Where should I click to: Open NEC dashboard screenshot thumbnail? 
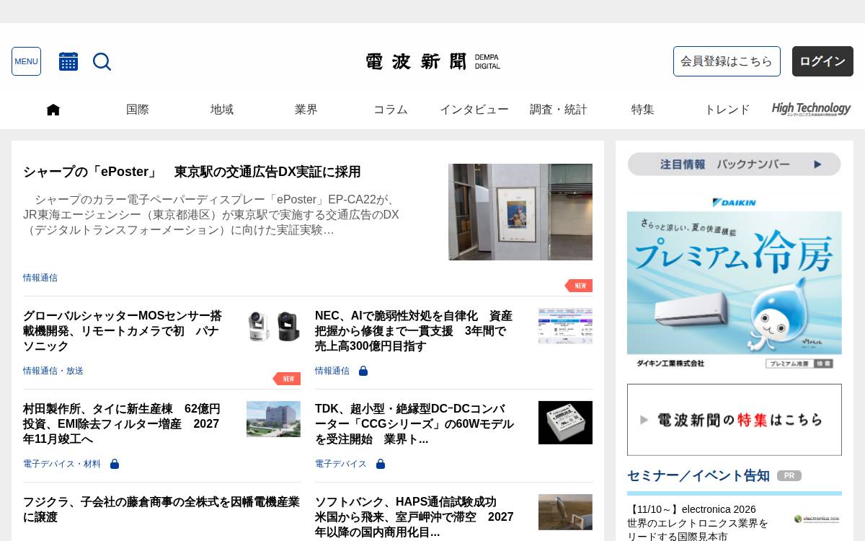[x=565, y=326]
